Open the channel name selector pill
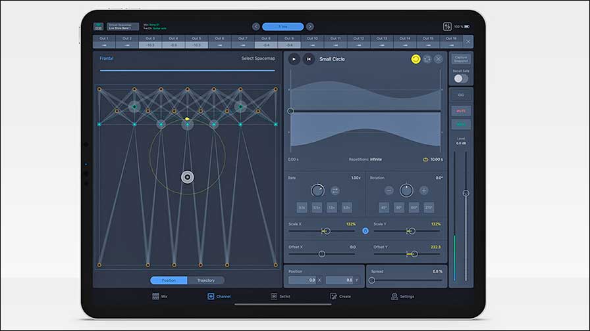 coord(283,26)
